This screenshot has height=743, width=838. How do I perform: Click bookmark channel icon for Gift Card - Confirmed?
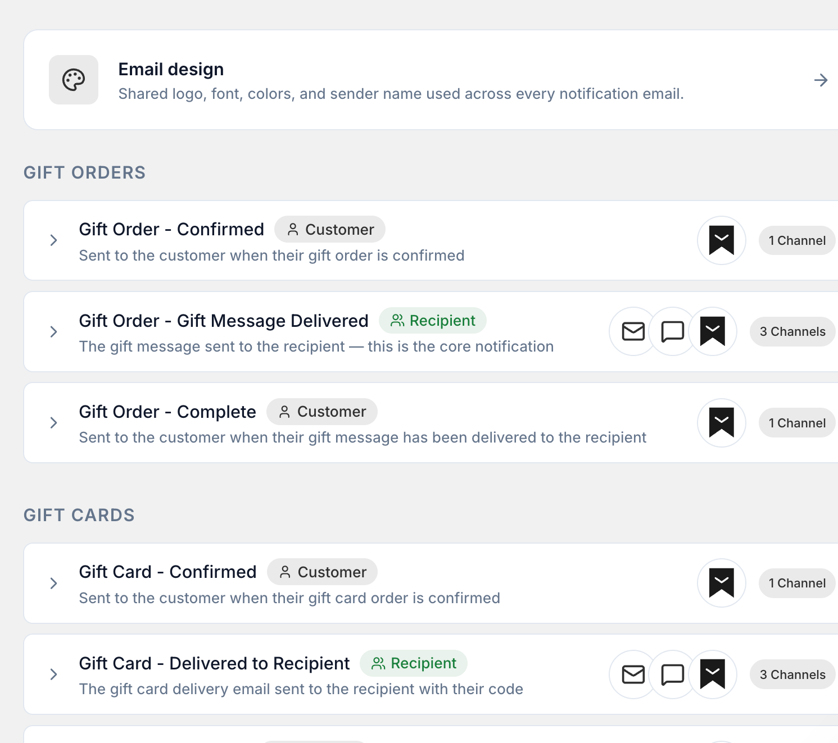pos(722,583)
